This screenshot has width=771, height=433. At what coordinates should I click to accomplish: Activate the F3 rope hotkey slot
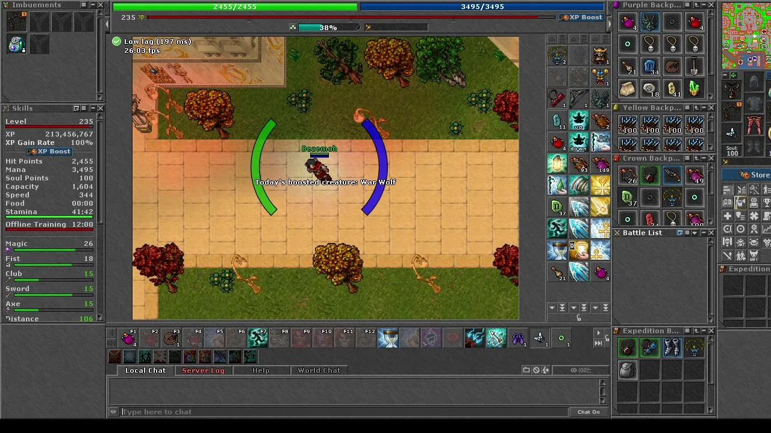pyautogui.click(x=172, y=339)
